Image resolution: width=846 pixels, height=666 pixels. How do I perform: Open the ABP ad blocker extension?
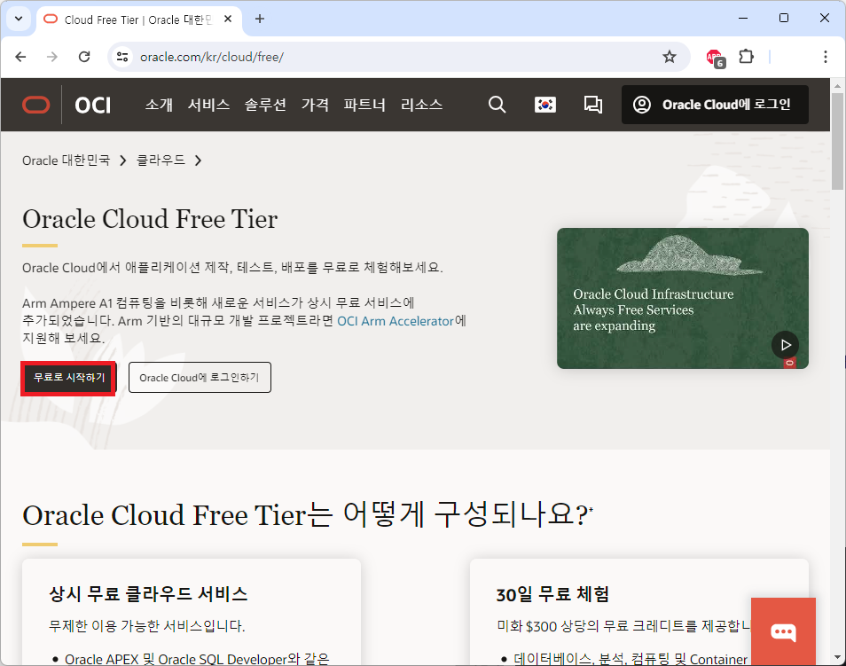[716, 58]
